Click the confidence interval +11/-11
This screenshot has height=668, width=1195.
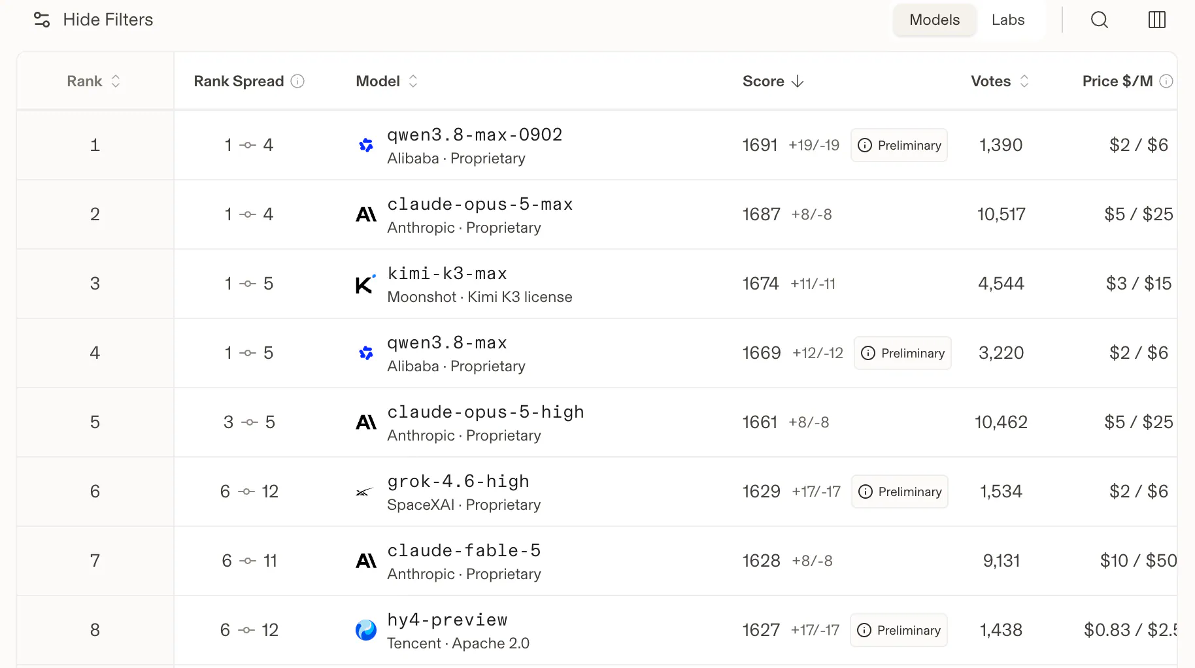[x=813, y=284]
